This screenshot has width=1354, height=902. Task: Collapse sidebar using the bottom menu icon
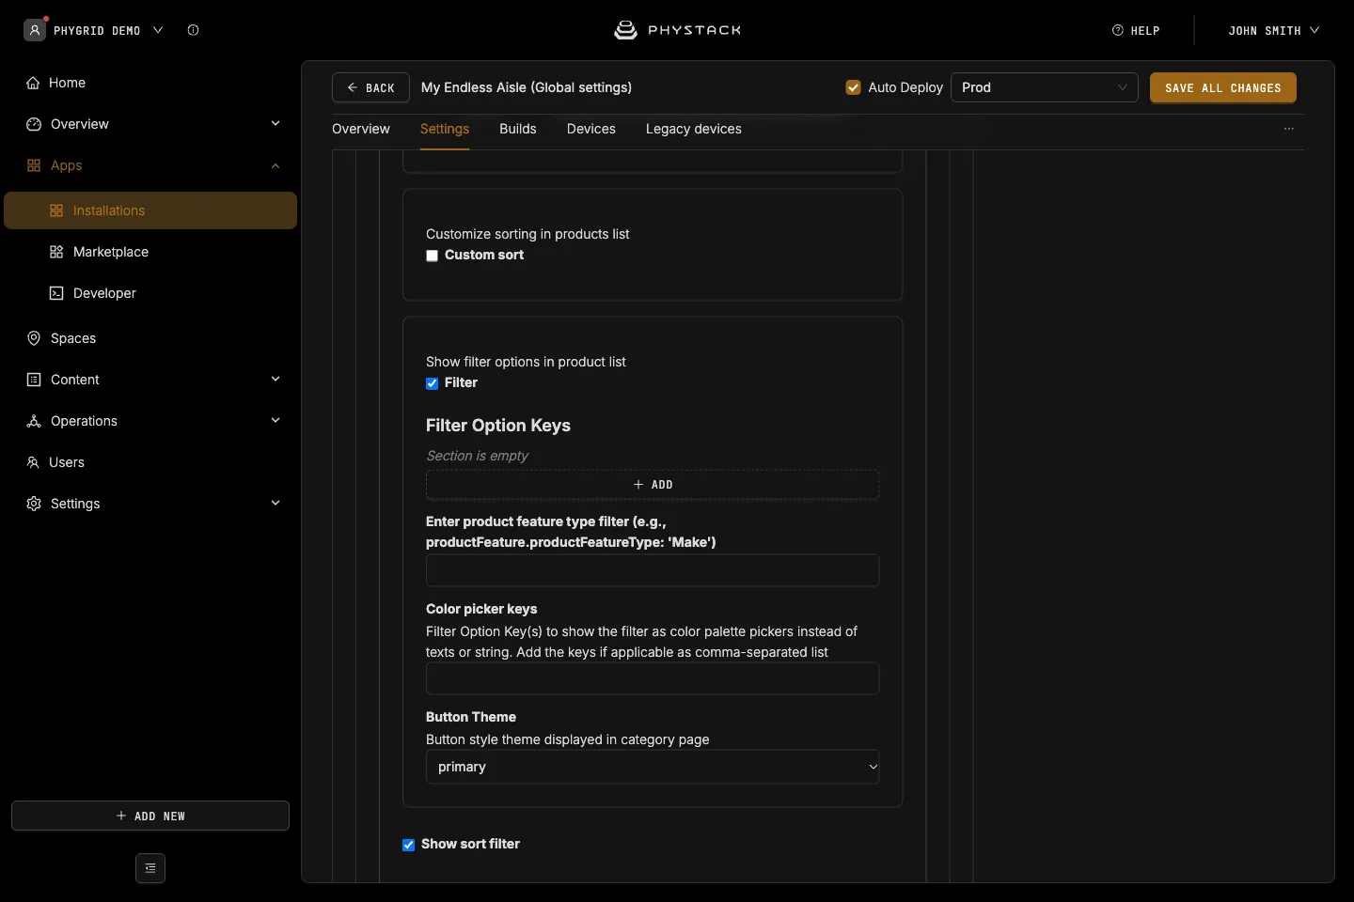150,868
